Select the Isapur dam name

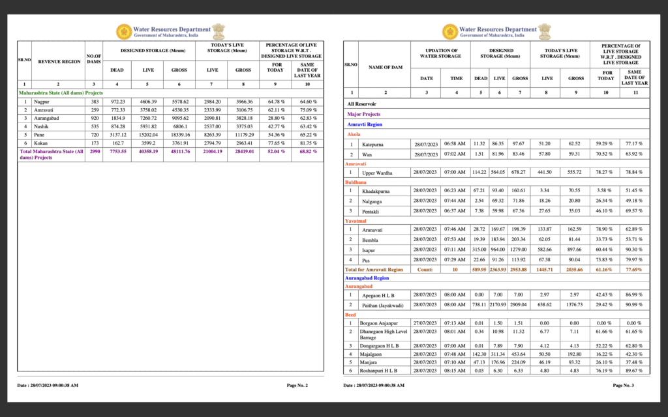[369, 250]
